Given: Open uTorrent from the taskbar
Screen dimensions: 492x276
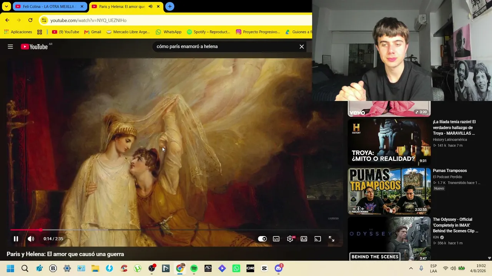Looking at the screenshot, I should [137, 268].
